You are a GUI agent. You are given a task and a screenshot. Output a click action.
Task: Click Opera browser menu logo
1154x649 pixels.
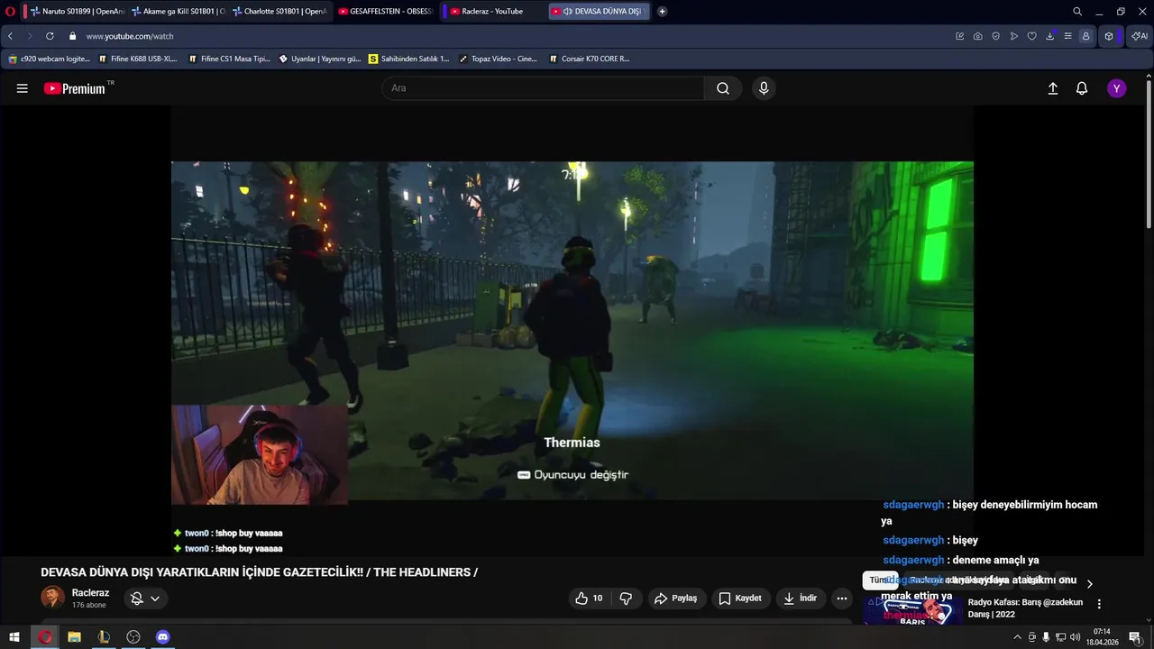[10, 11]
